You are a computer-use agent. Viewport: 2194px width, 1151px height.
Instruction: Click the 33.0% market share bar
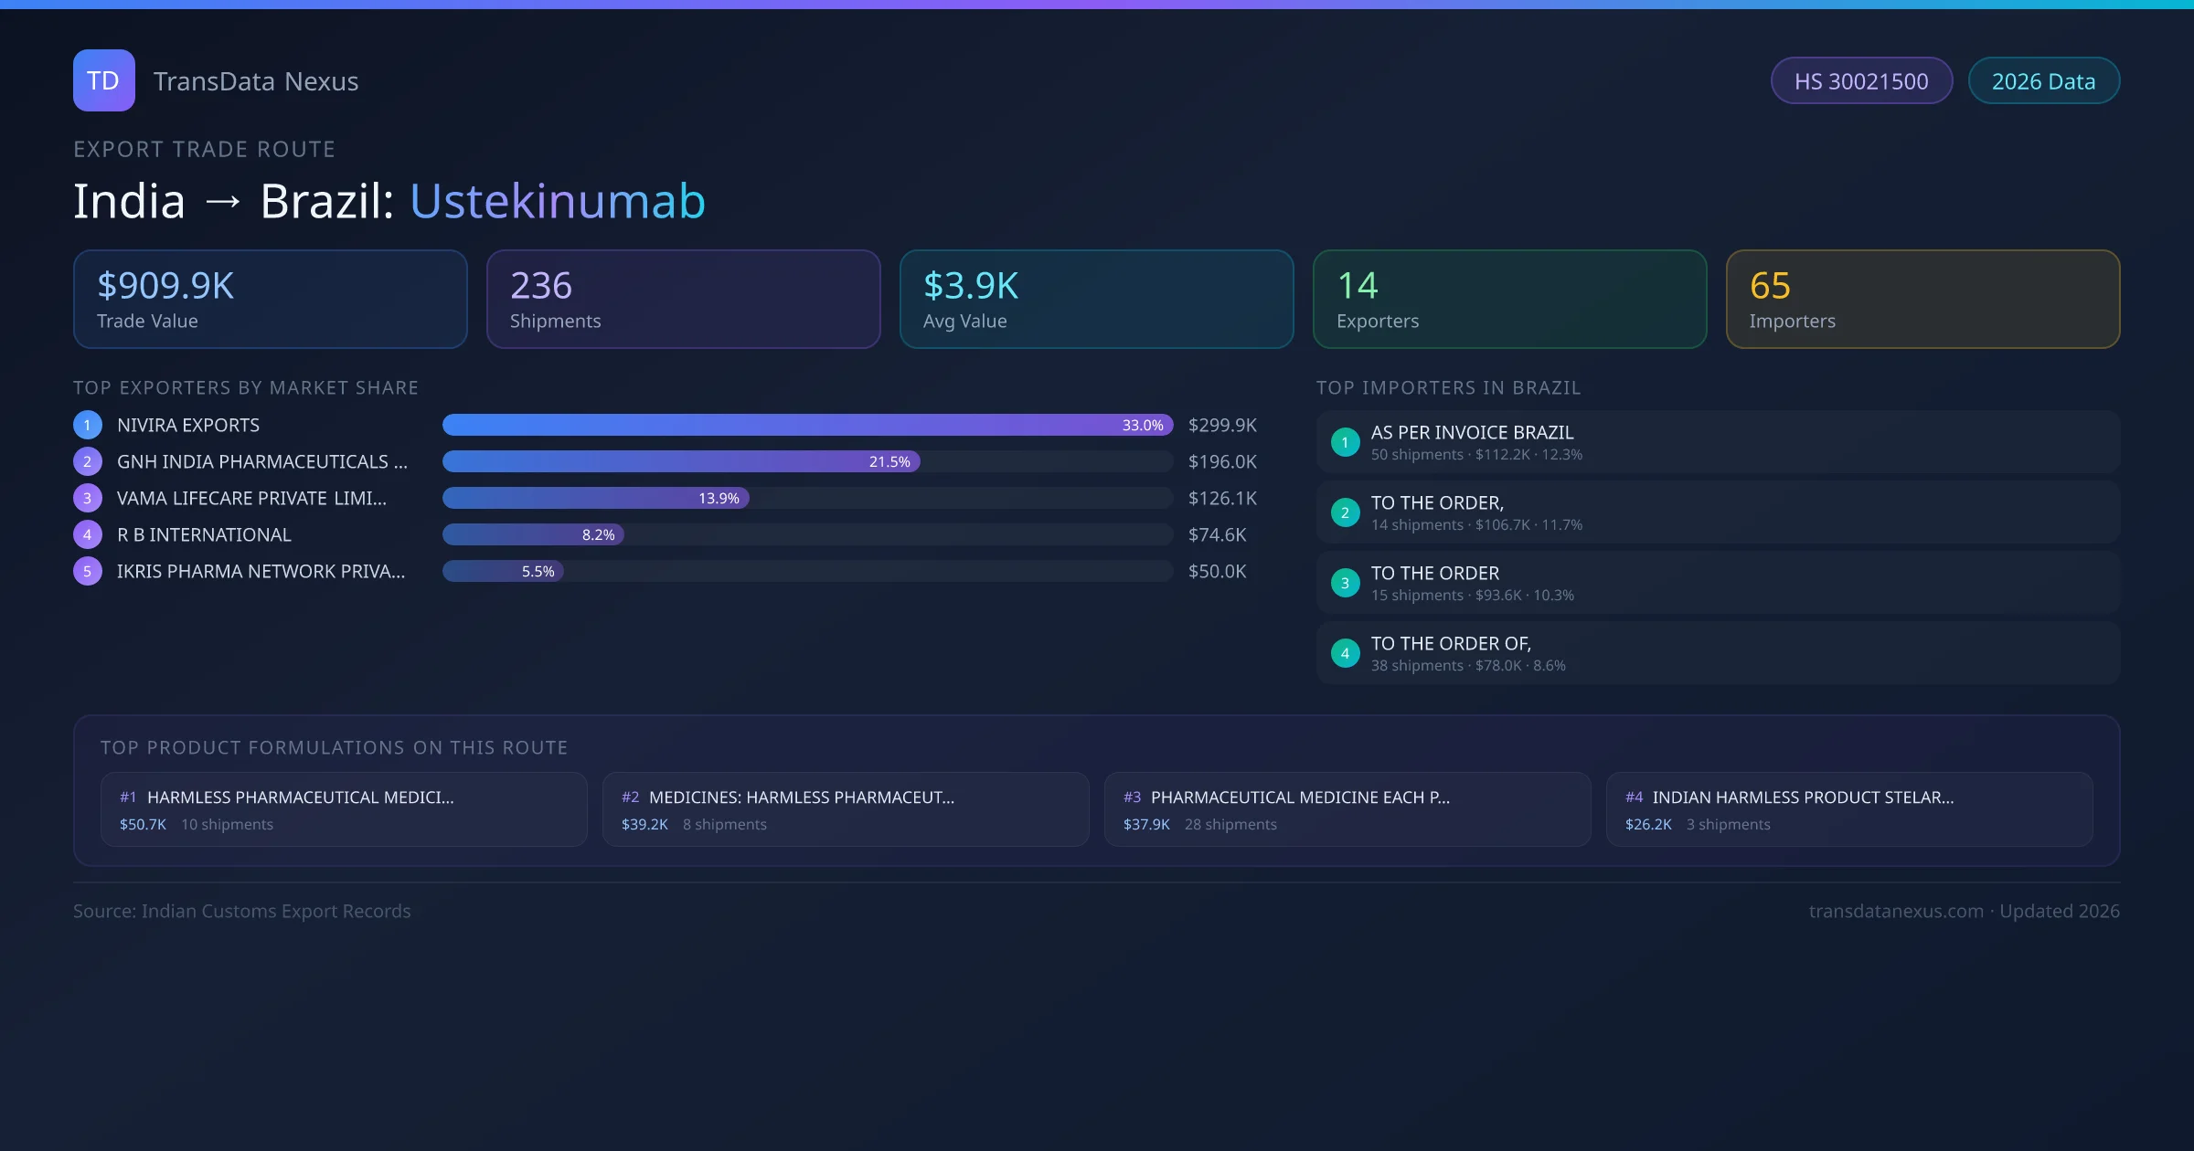[x=806, y=425]
